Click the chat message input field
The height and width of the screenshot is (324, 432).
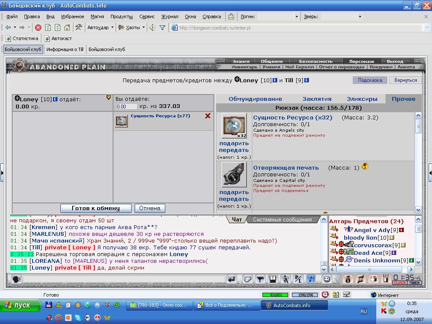(124, 279)
